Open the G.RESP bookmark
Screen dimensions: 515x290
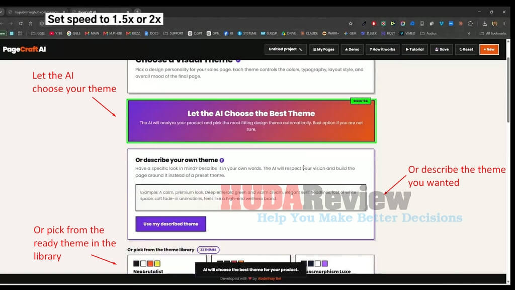[269, 33]
